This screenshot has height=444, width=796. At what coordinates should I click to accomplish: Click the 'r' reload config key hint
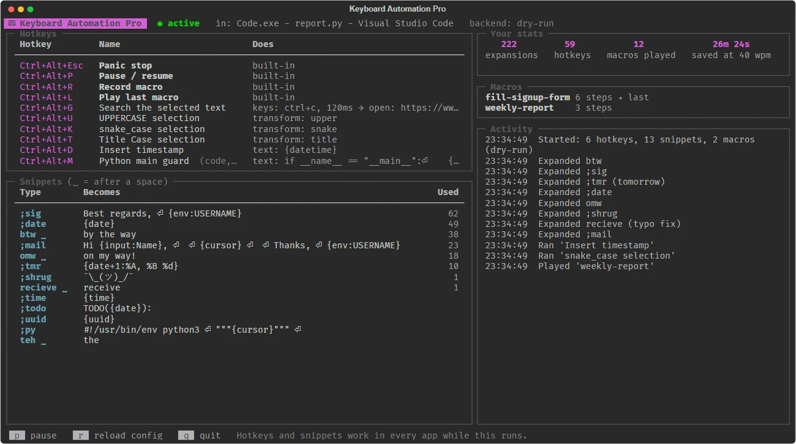[118, 435]
